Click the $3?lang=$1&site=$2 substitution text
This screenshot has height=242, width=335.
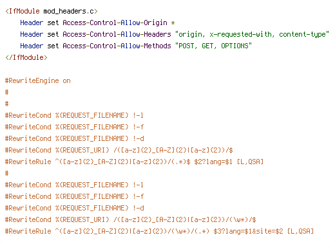248,231
